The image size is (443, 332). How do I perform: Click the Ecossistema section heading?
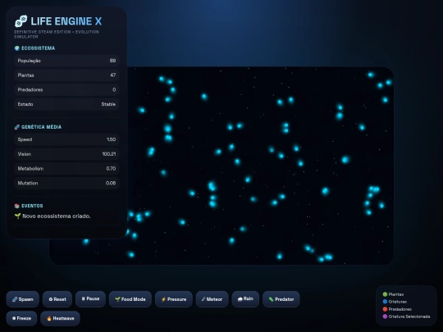point(38,48)
